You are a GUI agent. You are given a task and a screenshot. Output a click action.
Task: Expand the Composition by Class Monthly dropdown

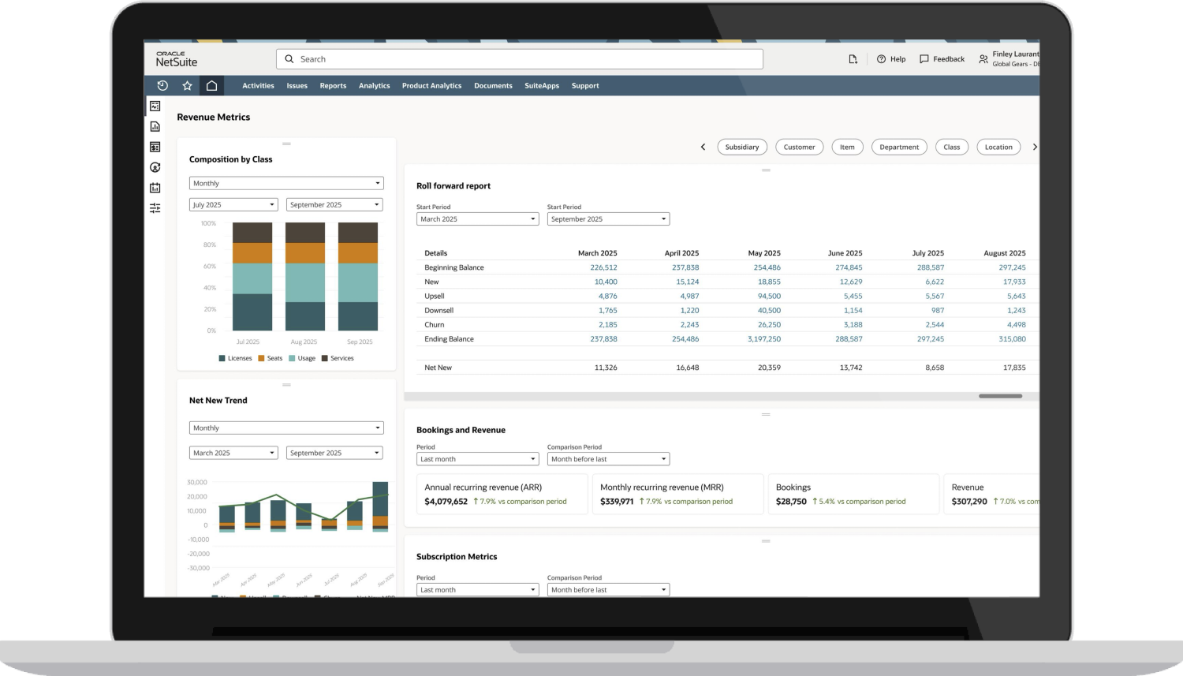[286, 183]
